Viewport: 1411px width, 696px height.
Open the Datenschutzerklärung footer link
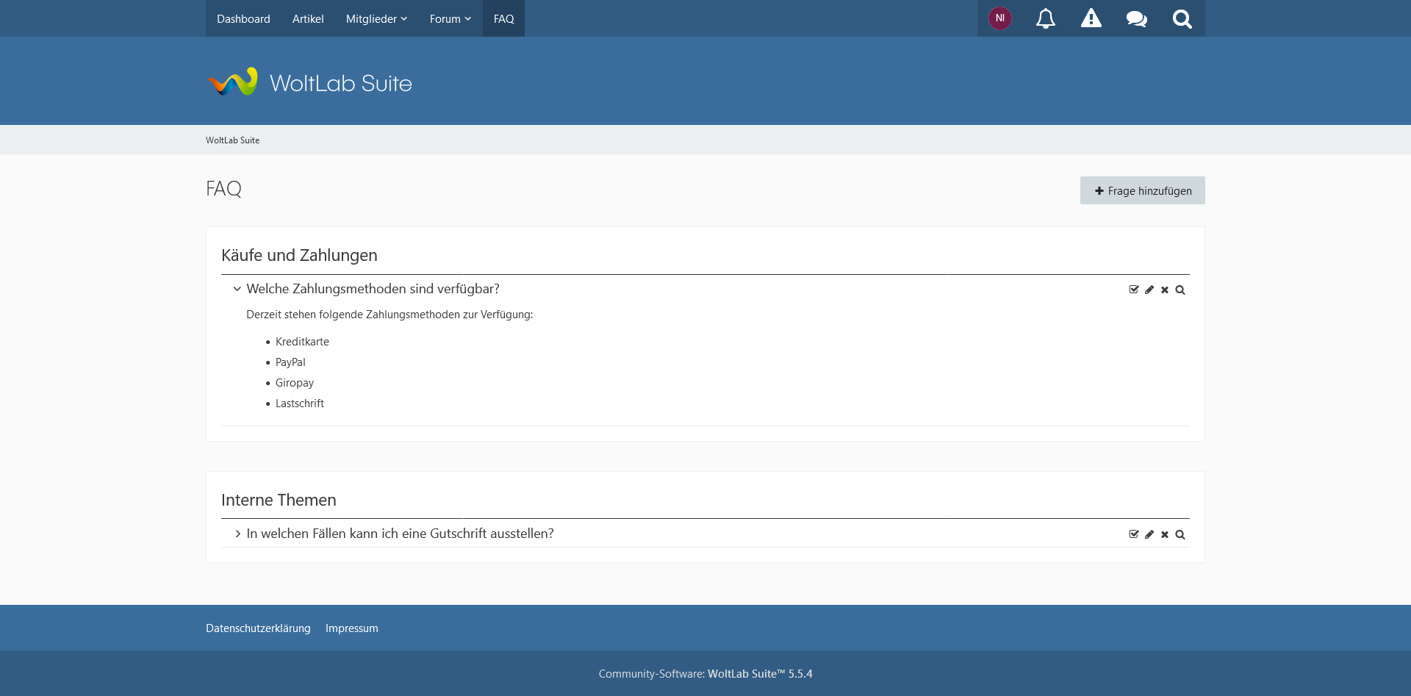click(x=258, y=628)
